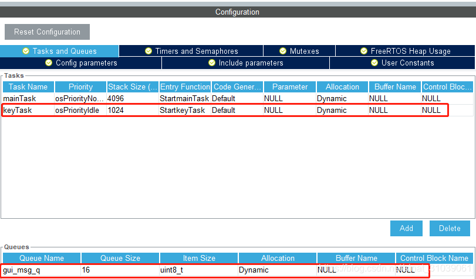The width and height of the screenshot is (476, 279).
Task: Click the Stack Size column header
Action: click(133, 87)
